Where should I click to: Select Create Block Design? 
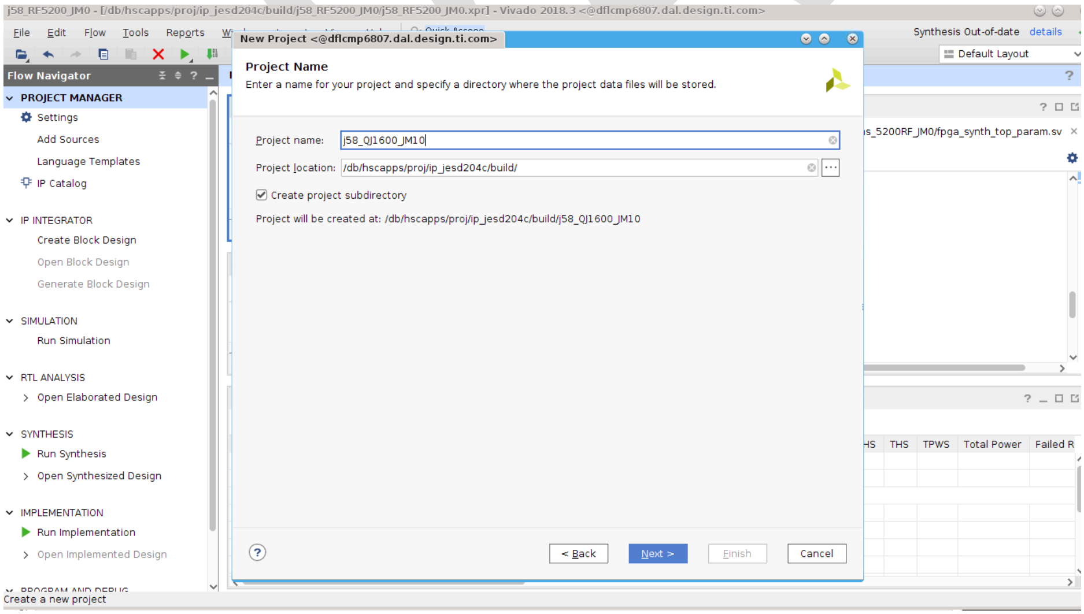click(x=87, y=240)
